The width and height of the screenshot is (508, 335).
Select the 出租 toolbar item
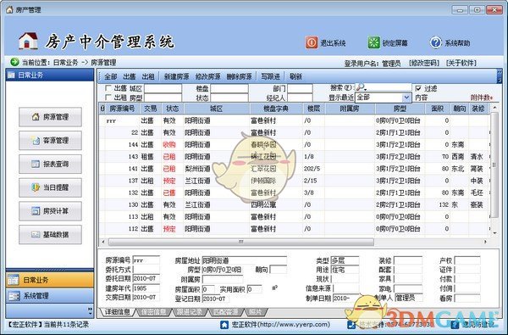[148, 76]
